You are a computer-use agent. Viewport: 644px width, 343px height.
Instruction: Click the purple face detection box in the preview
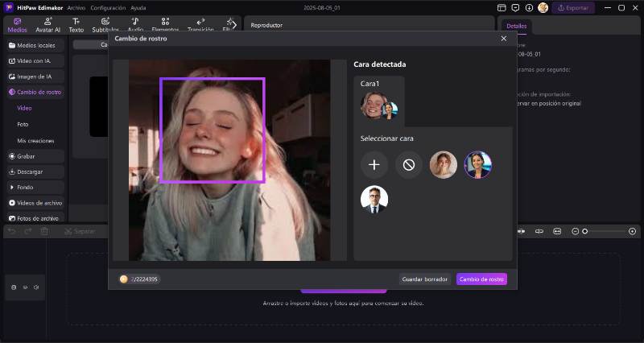click(213, 130)
